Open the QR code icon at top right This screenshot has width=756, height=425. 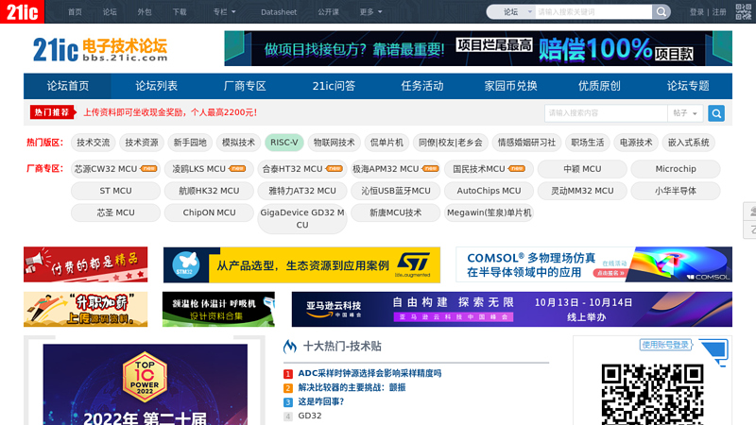[x=743, y=11]
